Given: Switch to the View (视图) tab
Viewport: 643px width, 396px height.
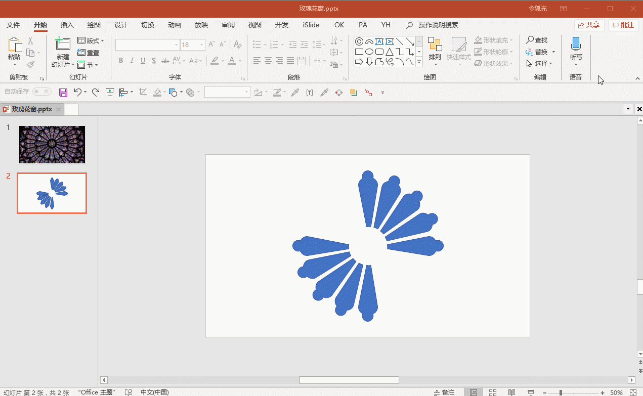Looking at the screenshot, I should point(255,25).
